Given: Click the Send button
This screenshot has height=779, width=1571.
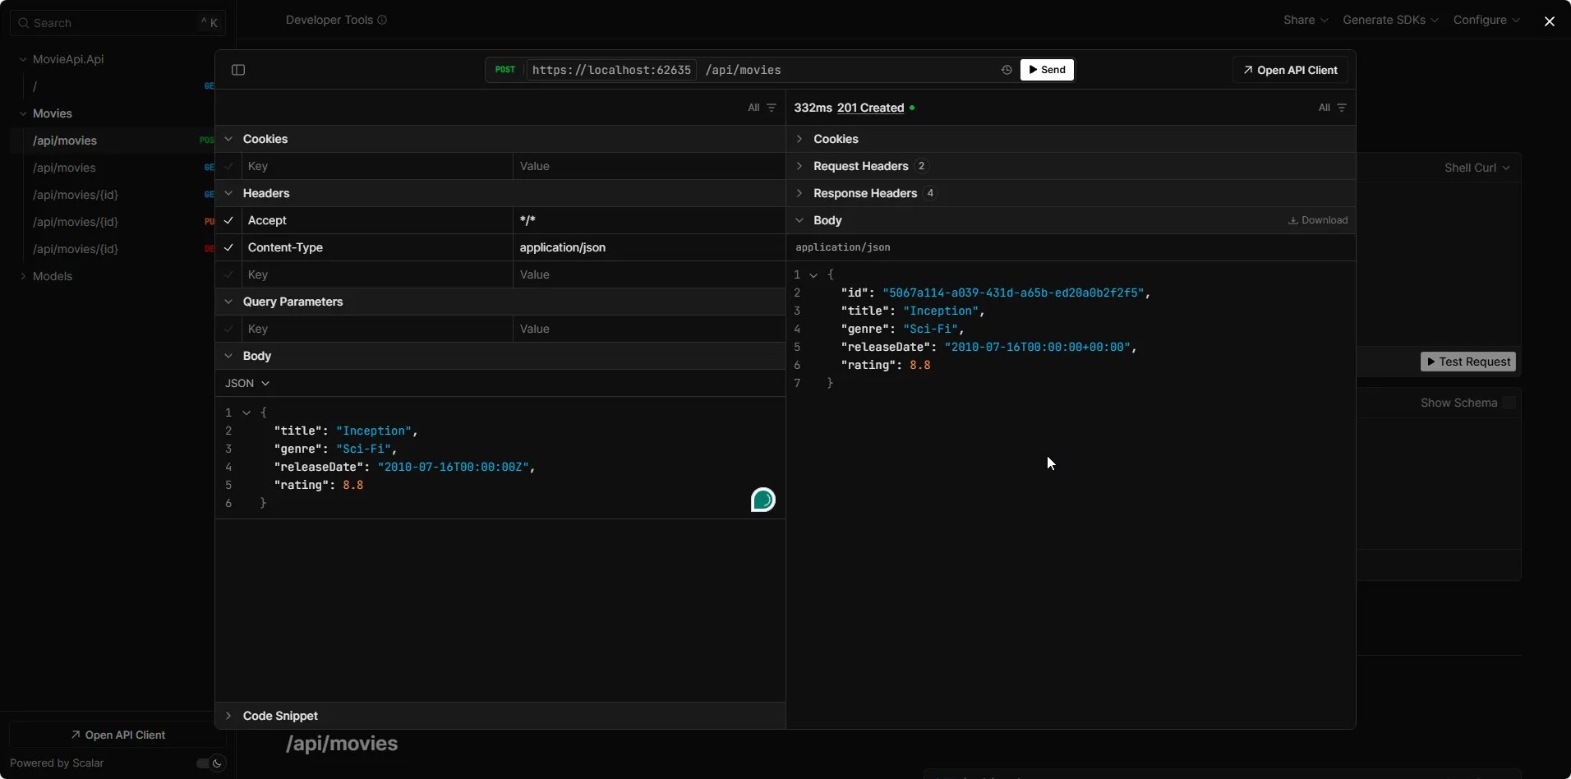Looking at the screenshot, I should (1047, 70).
